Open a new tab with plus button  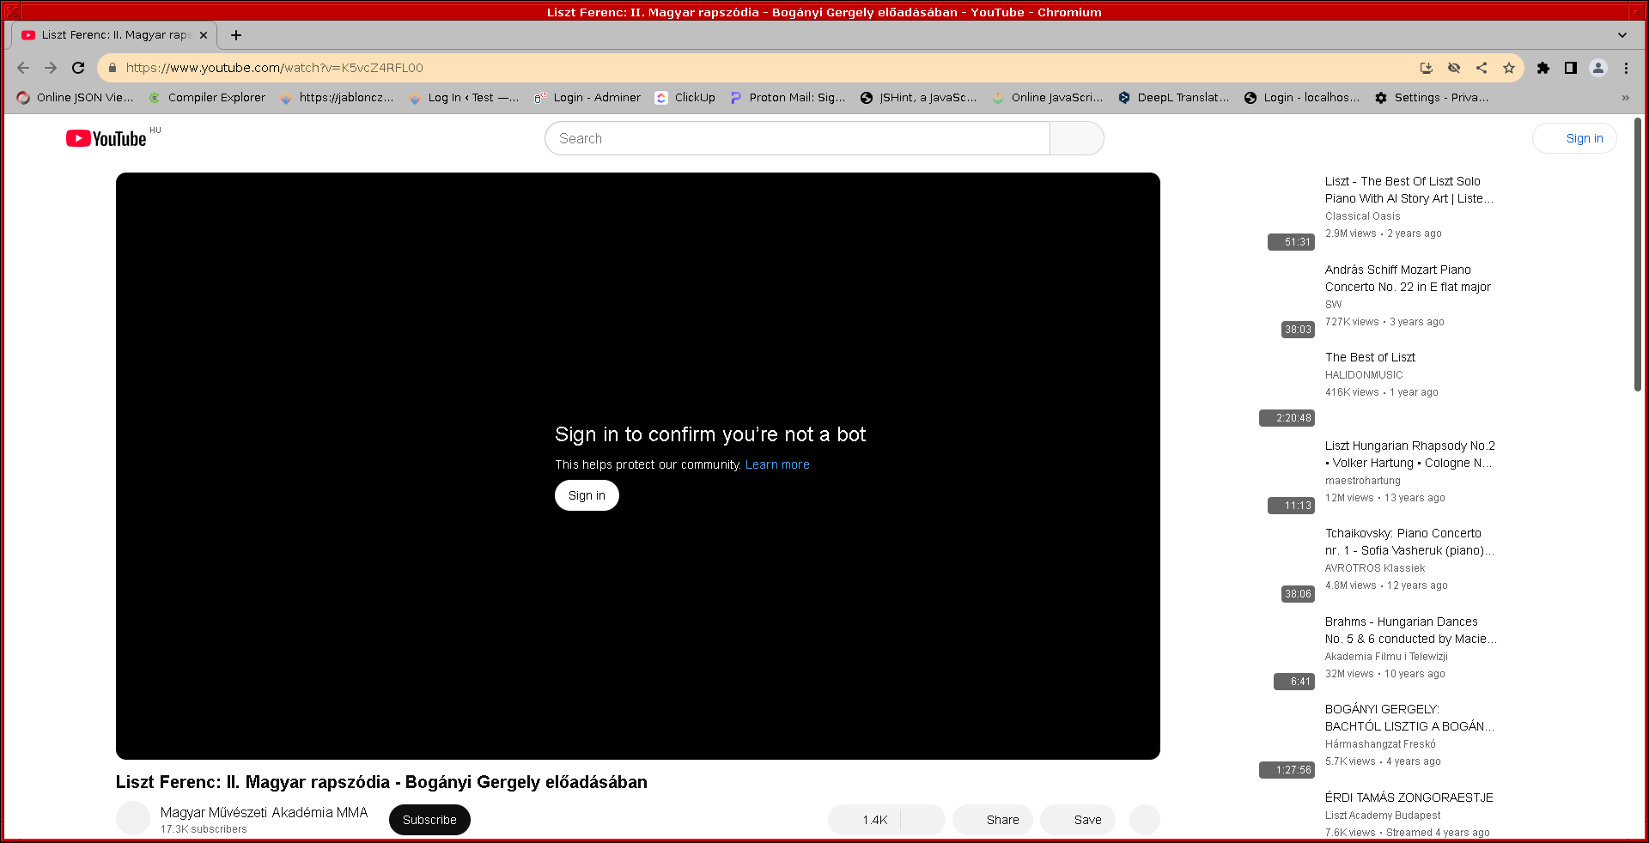pos(236,35)
